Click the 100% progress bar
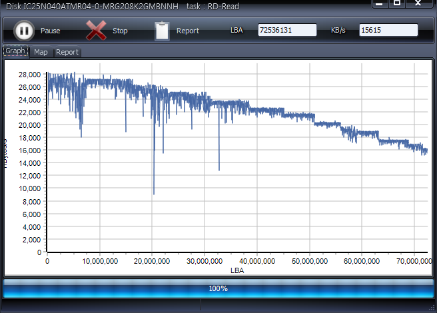Viewport: 437px width, 313px height. click(x=218, y=288)
